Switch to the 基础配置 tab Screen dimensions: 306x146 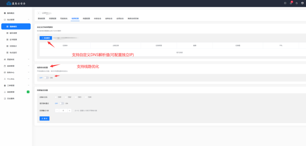(41, 19)
